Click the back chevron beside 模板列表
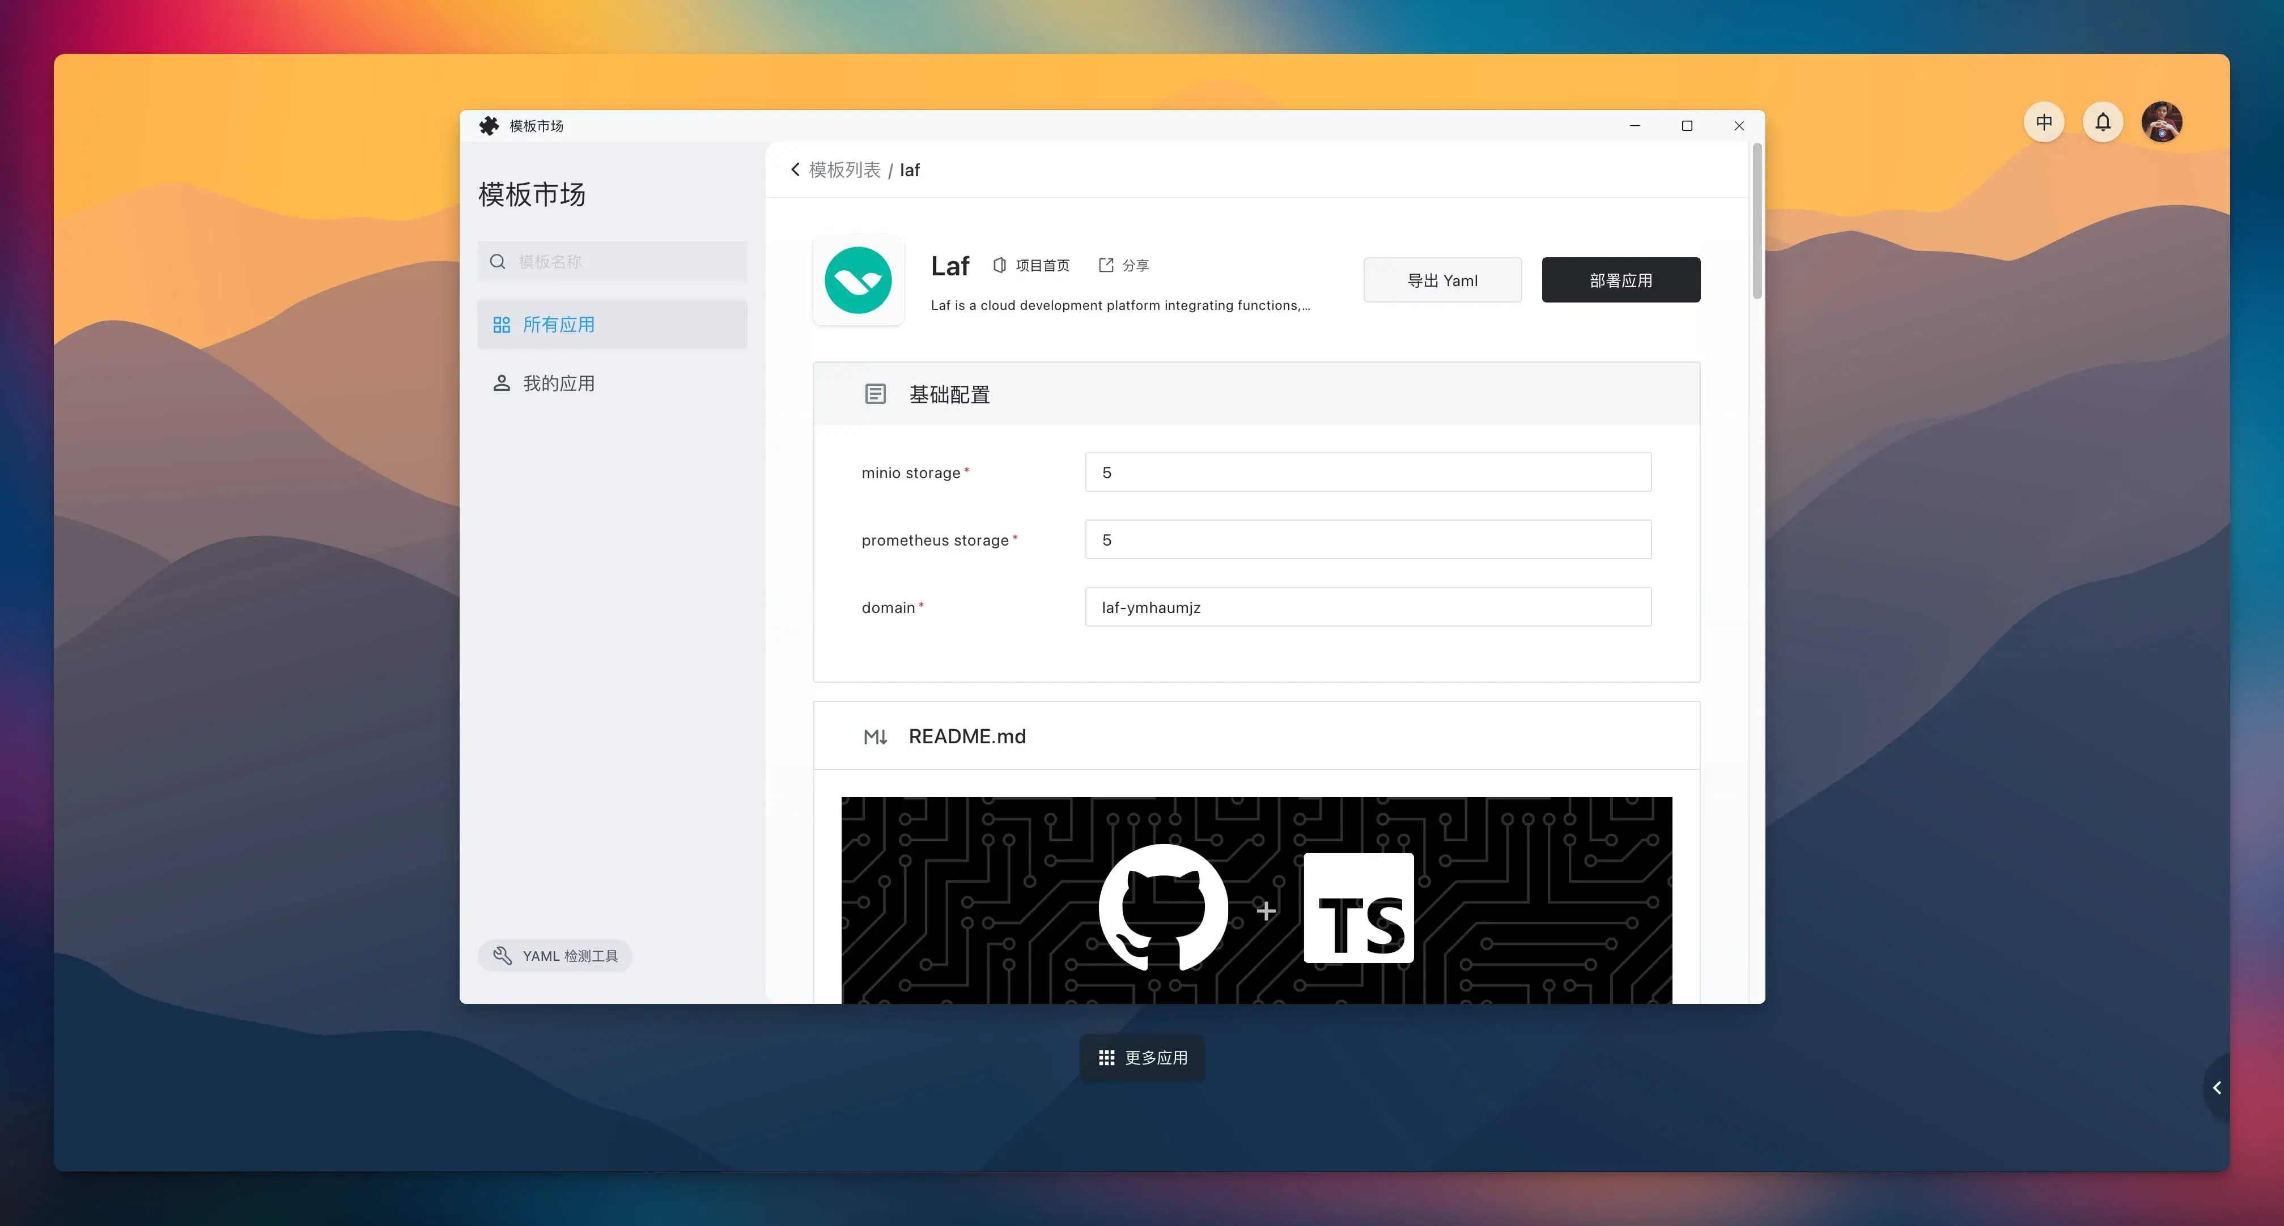This screenshot has width=2284, height=1226. tap(795, 168)
